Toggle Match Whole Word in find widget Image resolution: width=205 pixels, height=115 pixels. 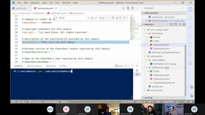tap(92, 18)
